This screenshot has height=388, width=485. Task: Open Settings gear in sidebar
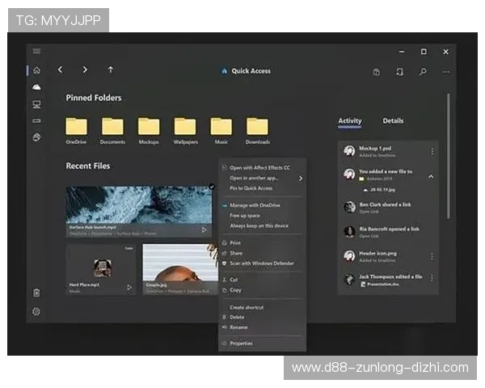(x=36, y=311)
